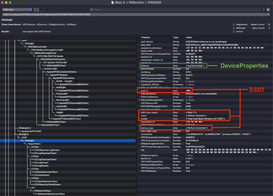273x196 pixels.
Task: Select the assigned-addresses property row
Action: (x=205, y=48)
